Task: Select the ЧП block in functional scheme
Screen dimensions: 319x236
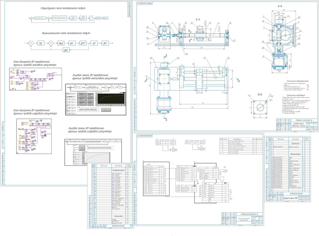Action: click(x=94, y=43)
